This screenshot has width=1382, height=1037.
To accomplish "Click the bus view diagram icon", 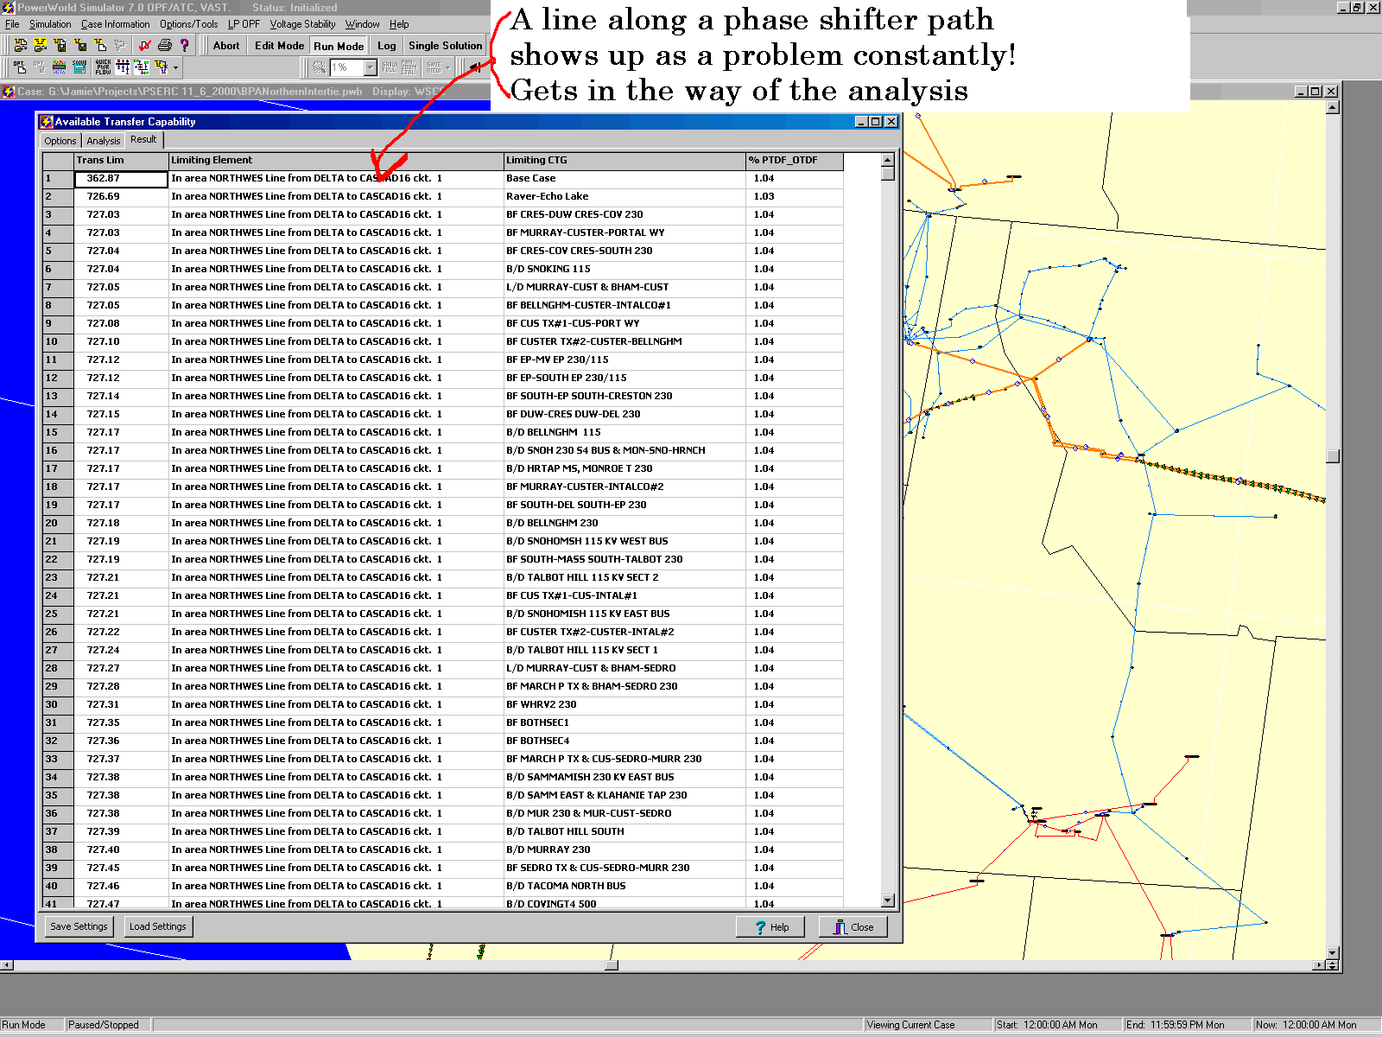I will (123, 67).
